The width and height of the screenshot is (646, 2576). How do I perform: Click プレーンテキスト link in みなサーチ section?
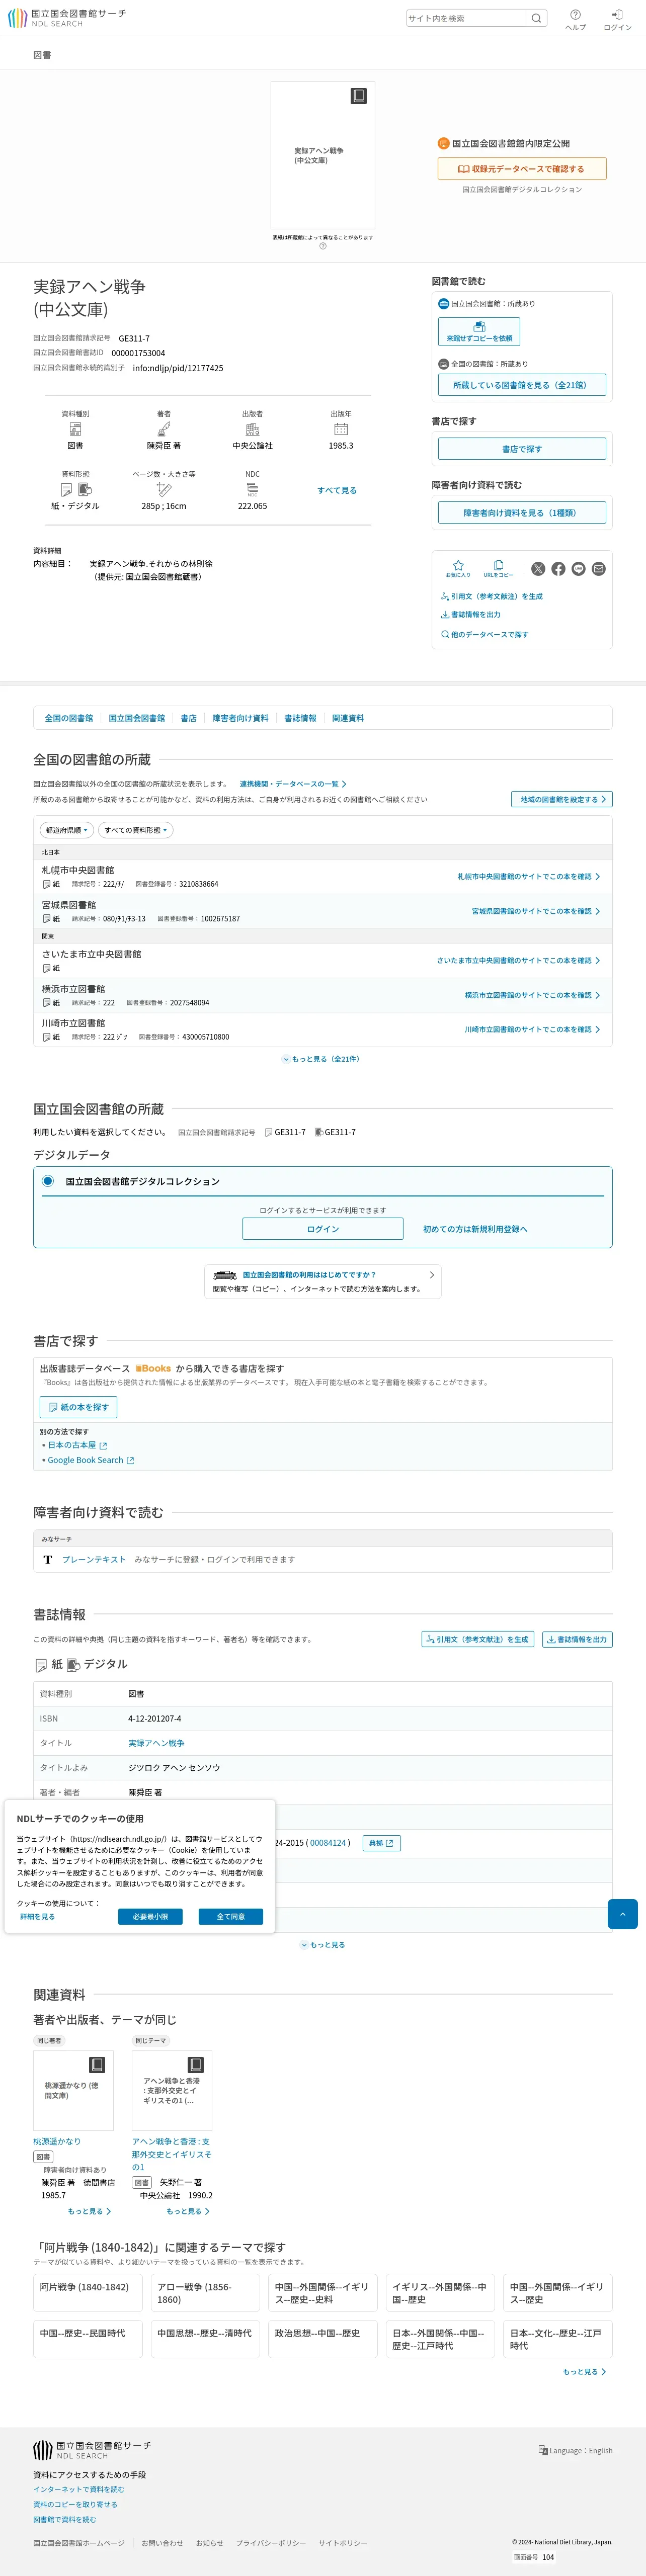(x=94, y=1560)
